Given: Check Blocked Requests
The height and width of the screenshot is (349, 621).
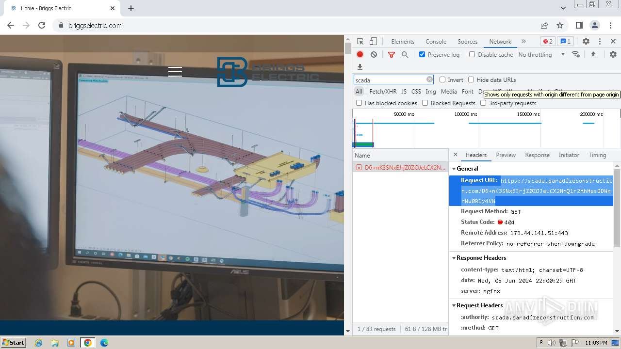Looking at the screenshot, I should pyautogui.click(x=425, y=103).
